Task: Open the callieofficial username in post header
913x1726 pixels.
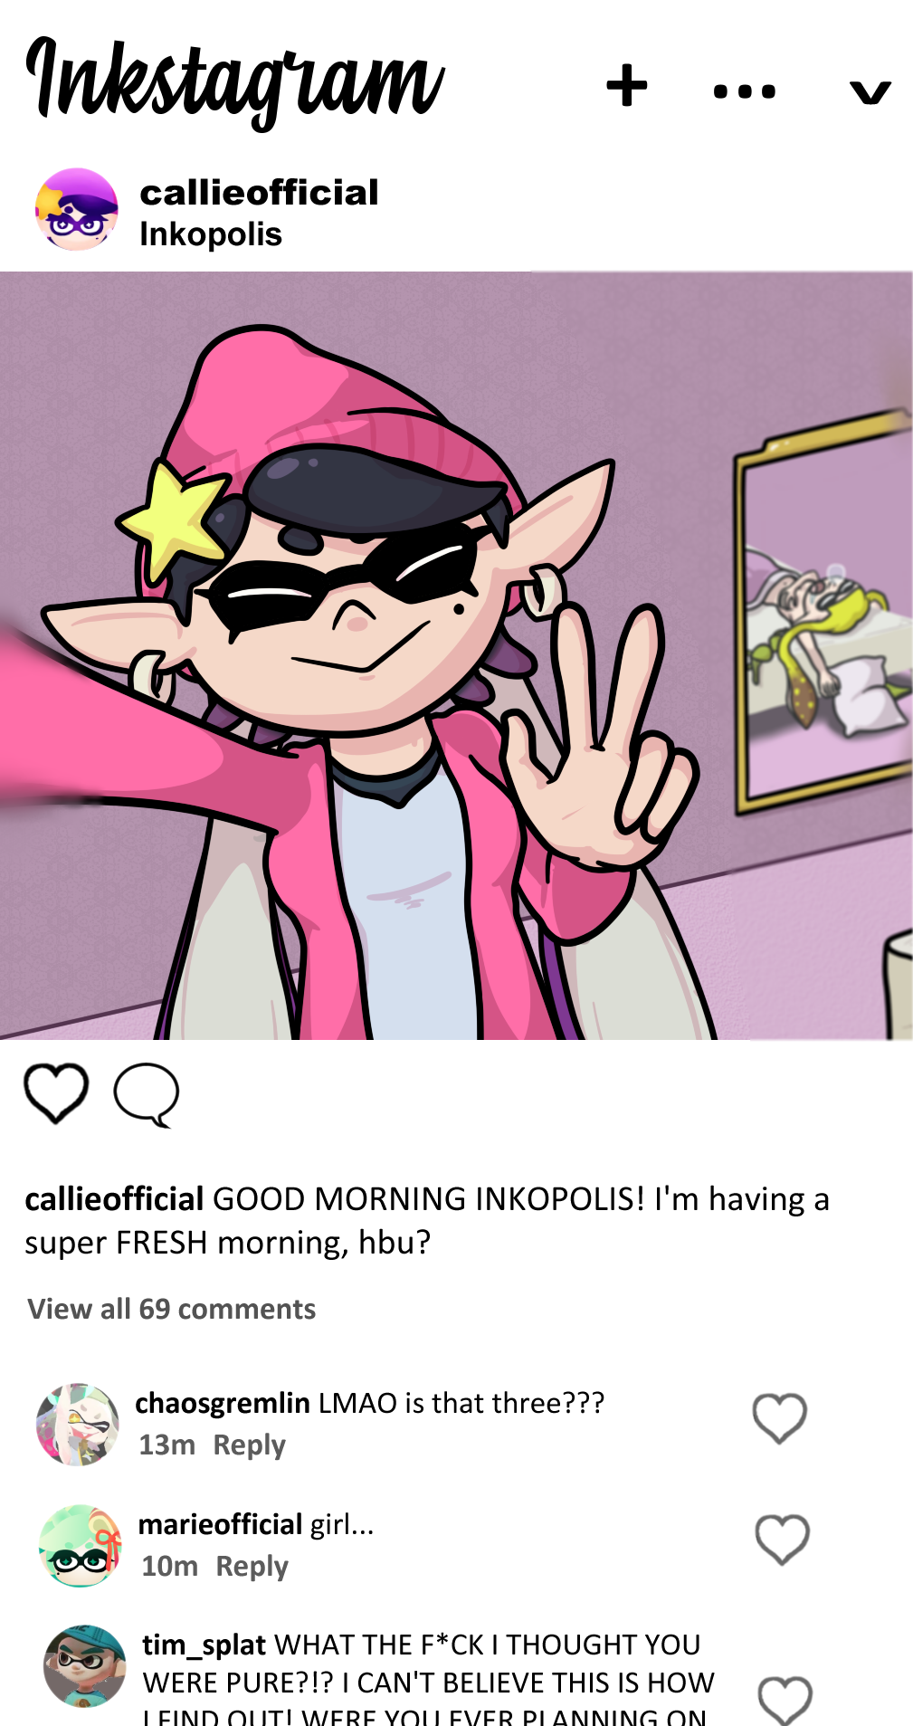Action: [x=259, y=192]
